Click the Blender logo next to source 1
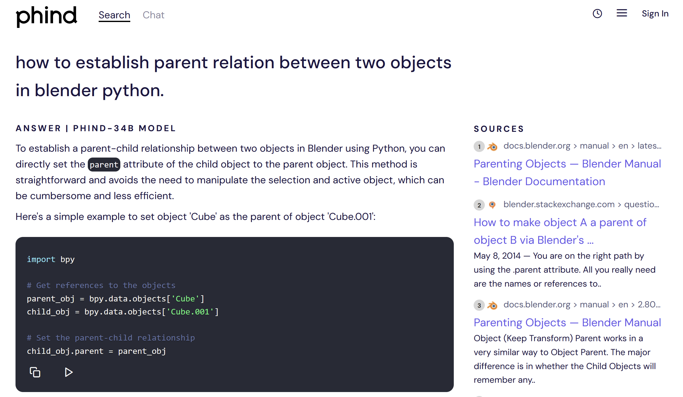This screenshot has width=683, height=397. pyautogui.click(x=492, y=146)
